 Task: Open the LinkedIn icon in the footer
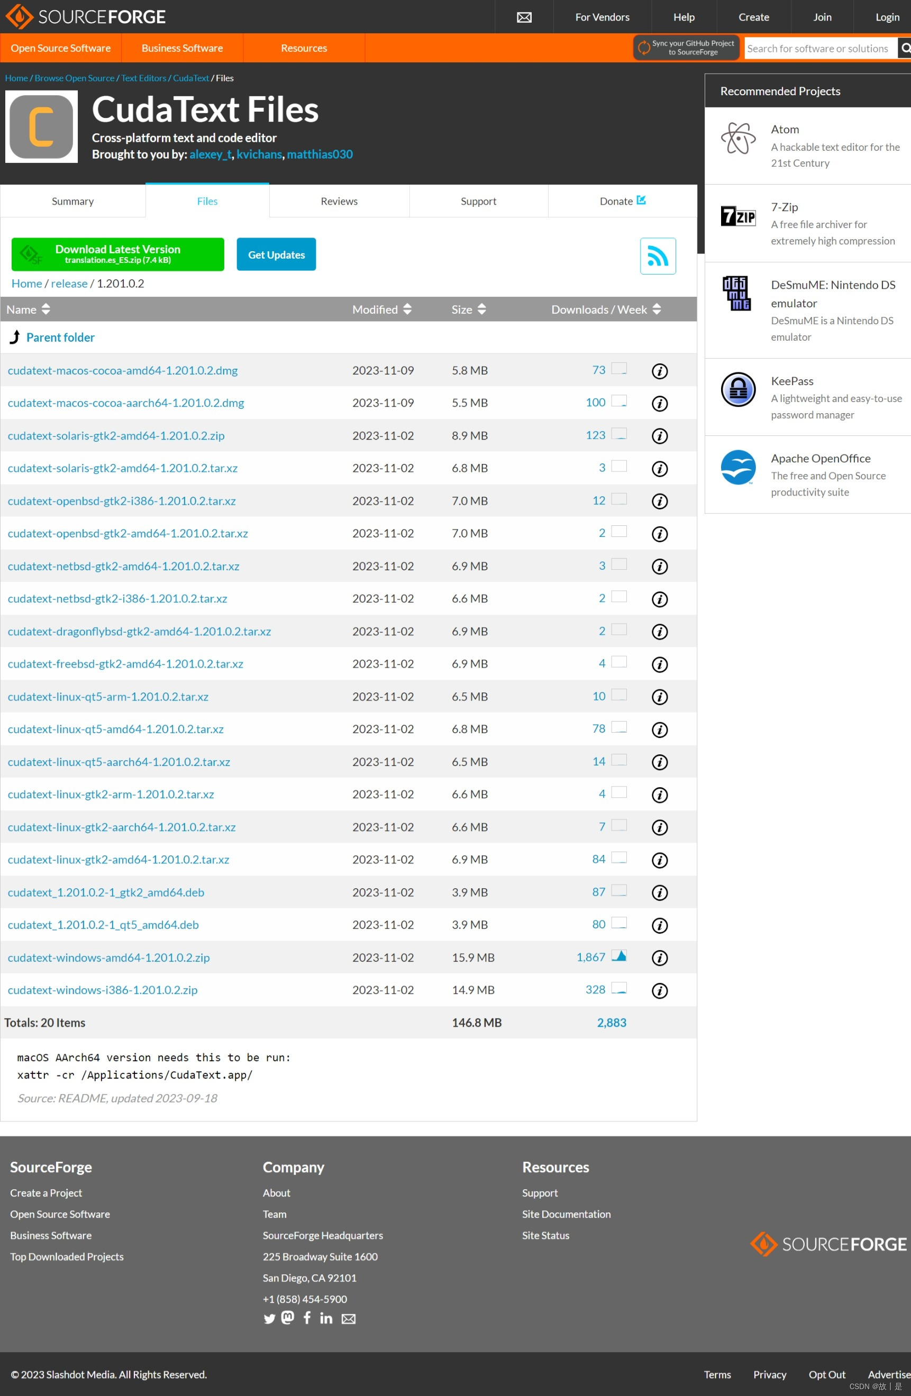[x=326, y=1319]
